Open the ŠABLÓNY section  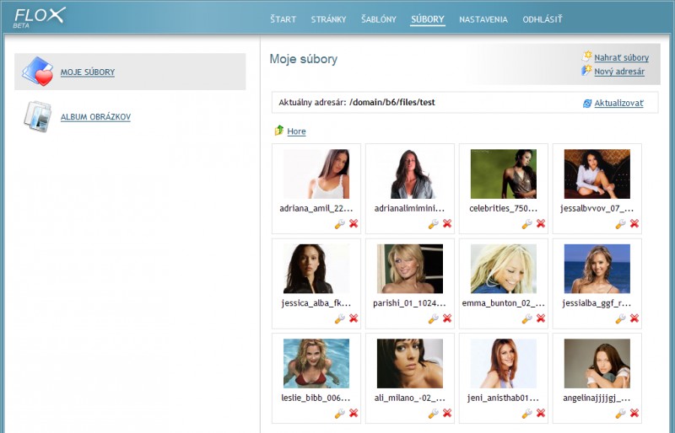[378, 19]
